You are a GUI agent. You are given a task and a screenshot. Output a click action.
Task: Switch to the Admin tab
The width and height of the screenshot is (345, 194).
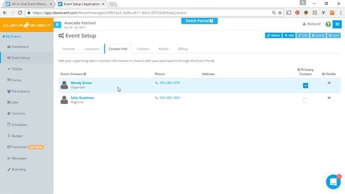point(163,49)
